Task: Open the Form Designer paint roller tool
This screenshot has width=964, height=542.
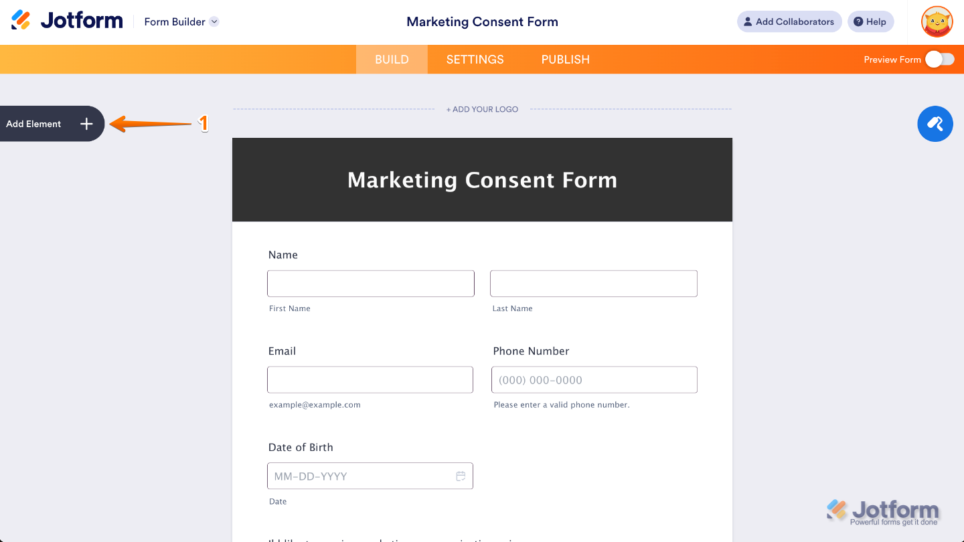Action: pos(935,124)
